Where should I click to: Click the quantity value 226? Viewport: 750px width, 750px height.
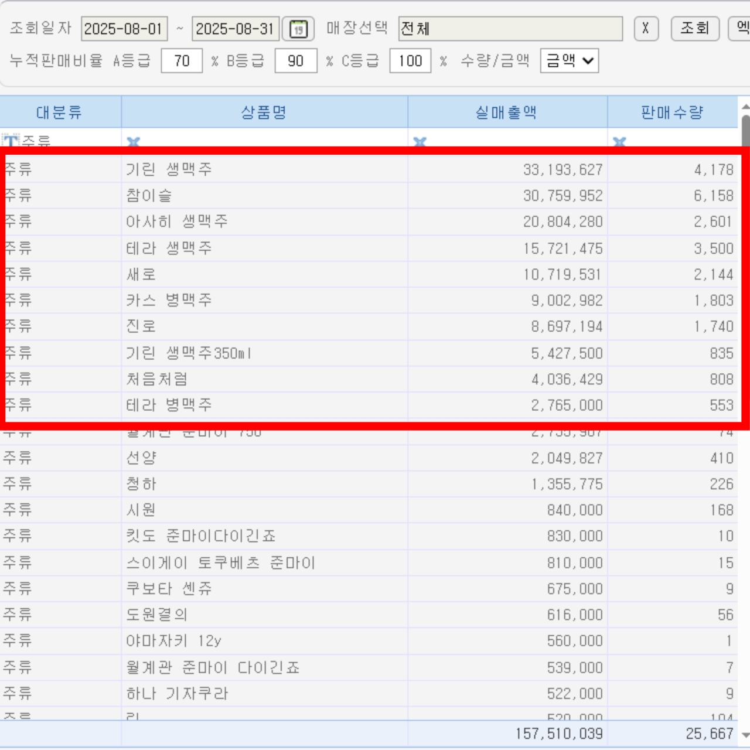tap(721, 484)
